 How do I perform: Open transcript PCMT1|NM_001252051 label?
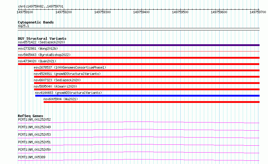pos(34,142)
